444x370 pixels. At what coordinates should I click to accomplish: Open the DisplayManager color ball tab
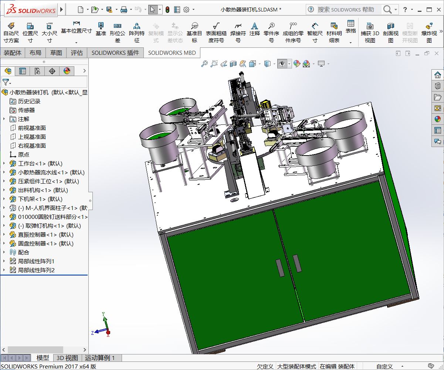[x=67, y=71]
